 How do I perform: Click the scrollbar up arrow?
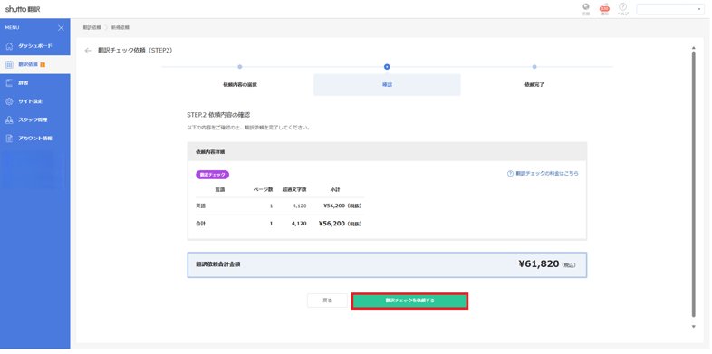pyautogui.click(x=693, y=48)
